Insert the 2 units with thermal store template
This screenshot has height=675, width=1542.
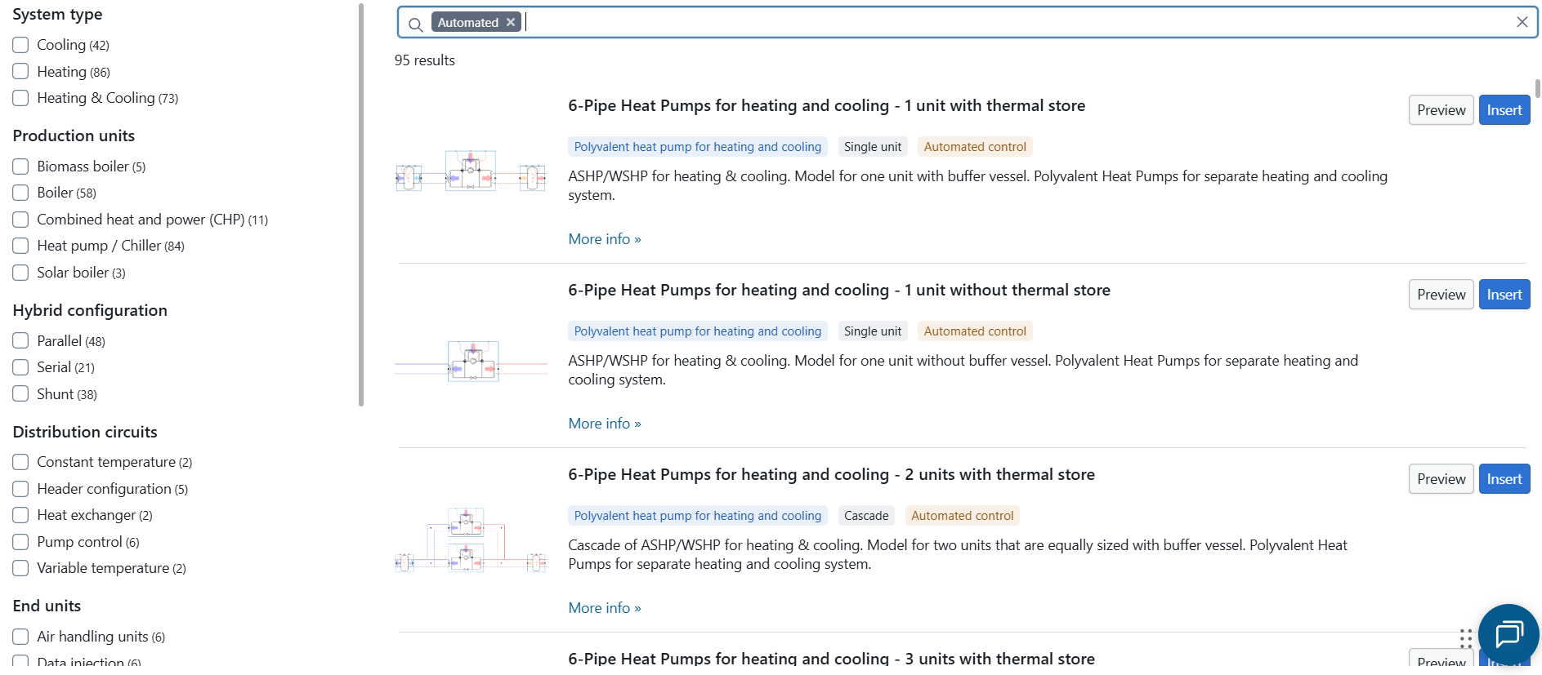[1504, 479]
